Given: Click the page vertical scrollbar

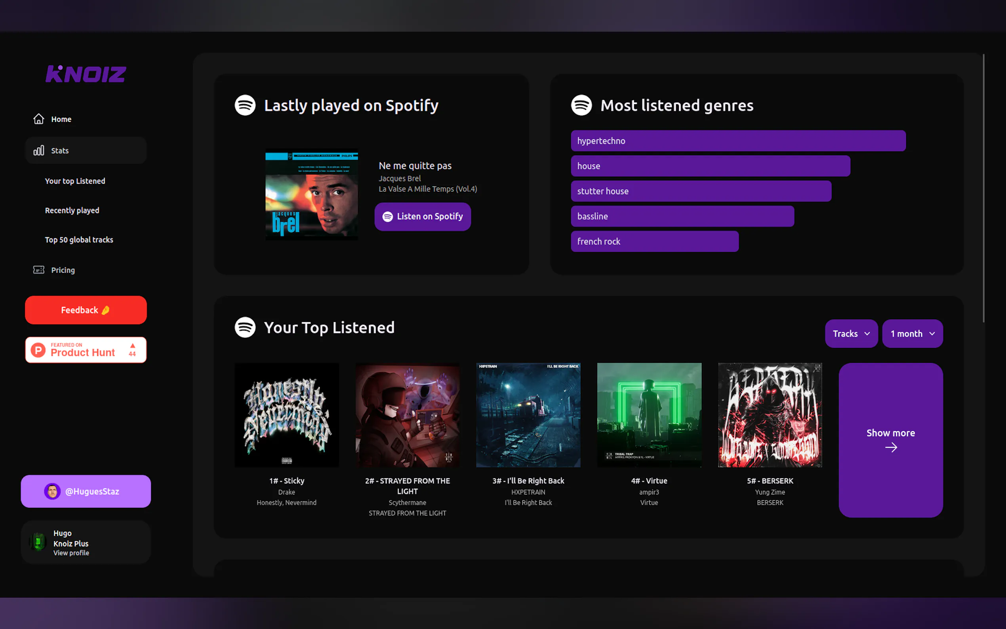Looking at the screenshot, I should pos(983,188).
